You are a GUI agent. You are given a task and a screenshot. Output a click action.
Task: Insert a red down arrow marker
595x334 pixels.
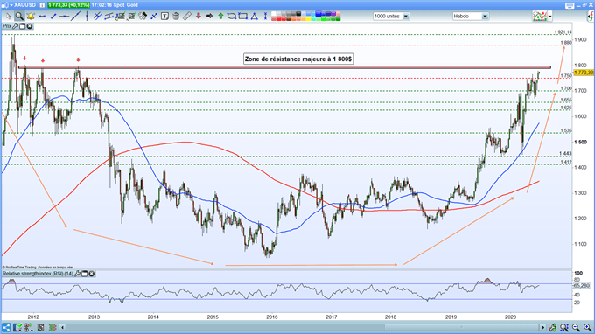199,17
